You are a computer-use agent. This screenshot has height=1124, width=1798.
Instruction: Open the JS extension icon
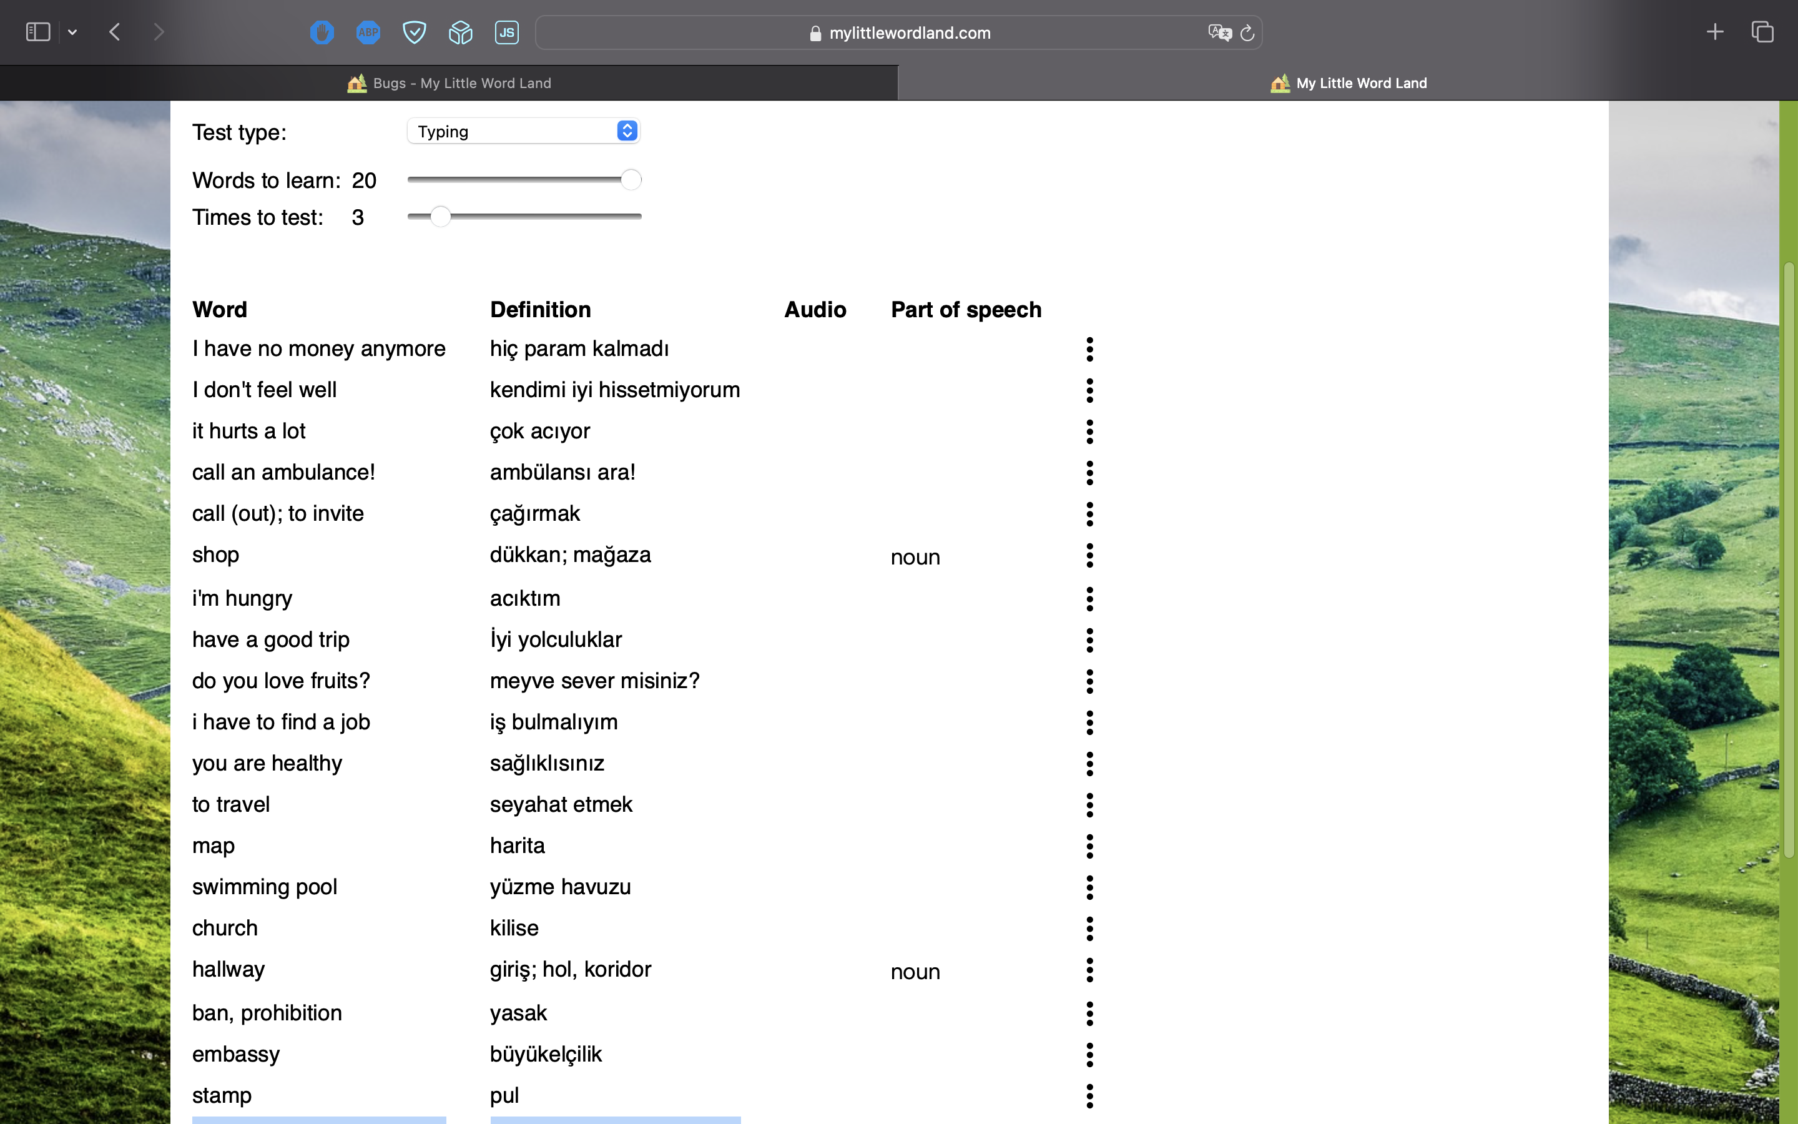point(507,32)
